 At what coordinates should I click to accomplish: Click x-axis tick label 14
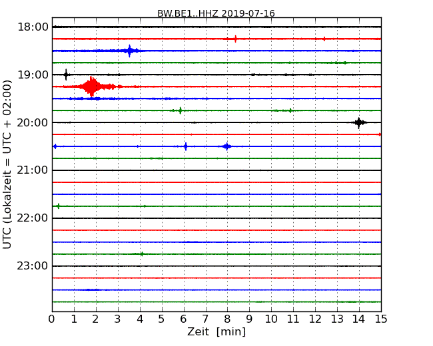coord(359,319)
